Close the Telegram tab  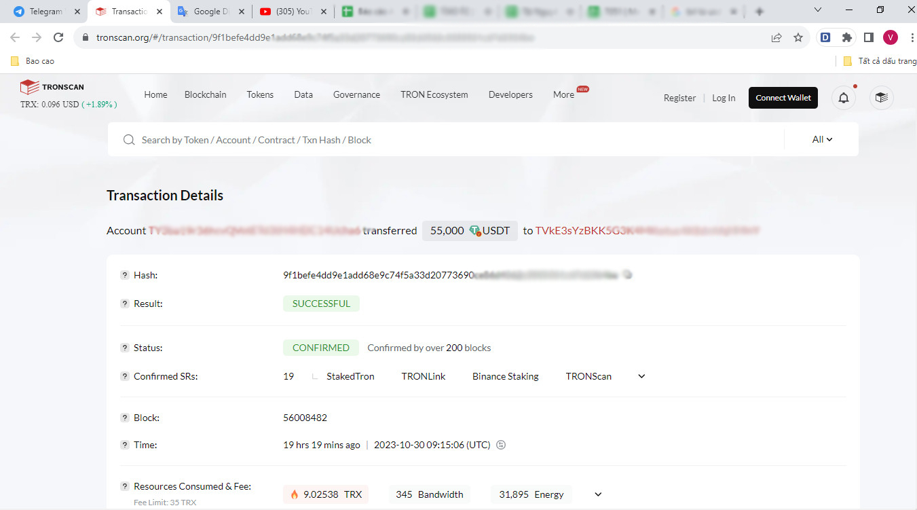[77, 12]
